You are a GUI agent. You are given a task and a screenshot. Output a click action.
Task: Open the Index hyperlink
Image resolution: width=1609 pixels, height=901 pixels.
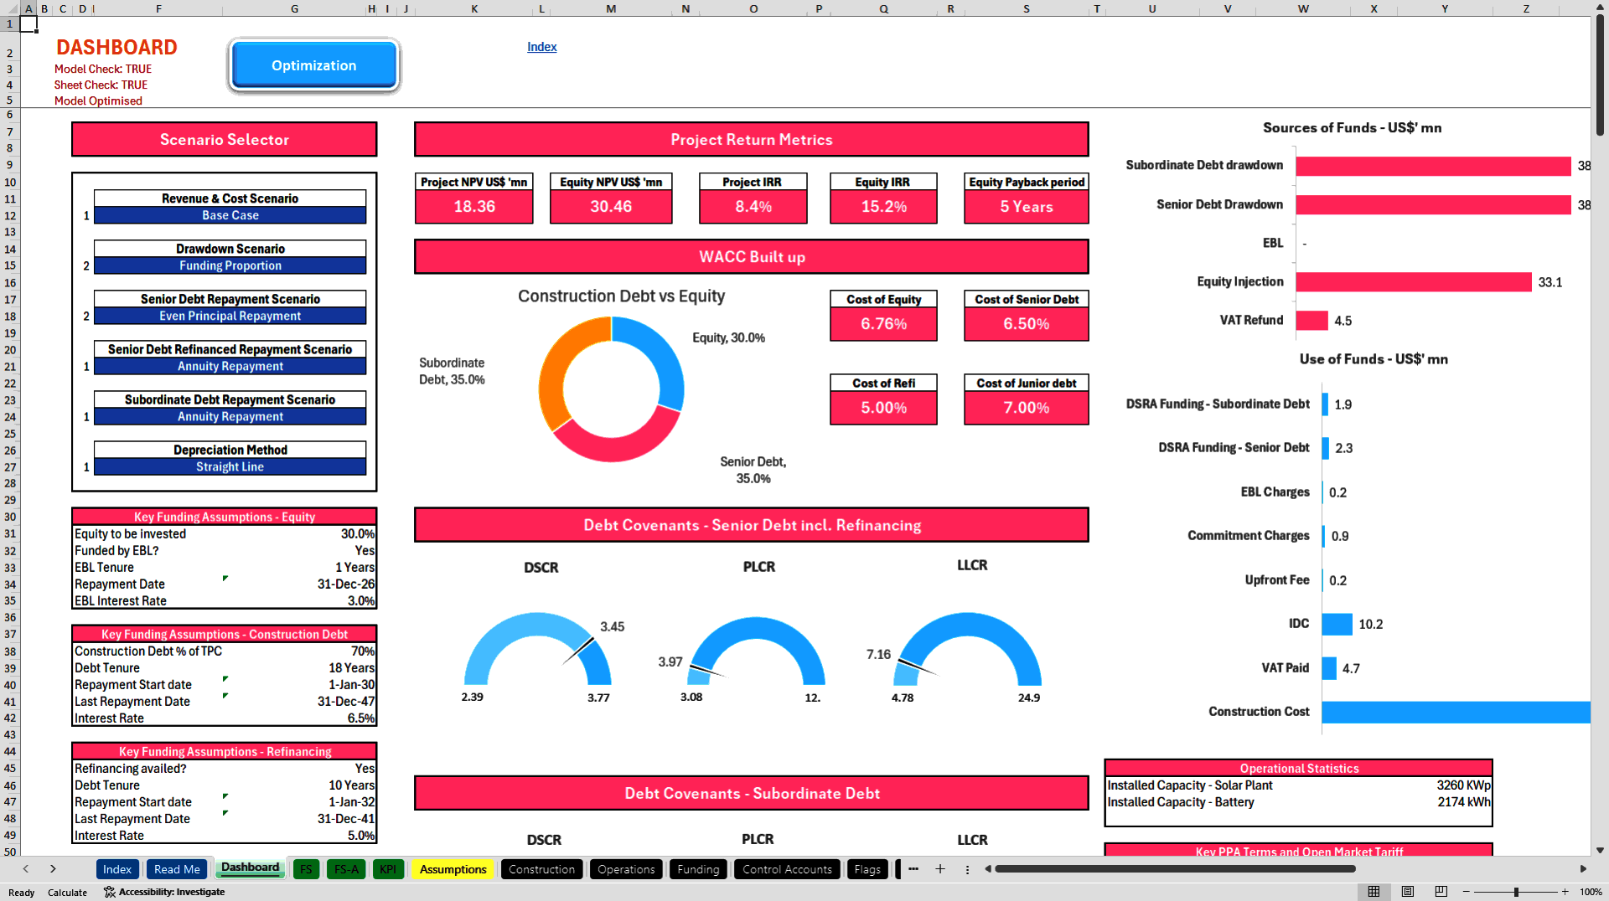click(541, 47)
